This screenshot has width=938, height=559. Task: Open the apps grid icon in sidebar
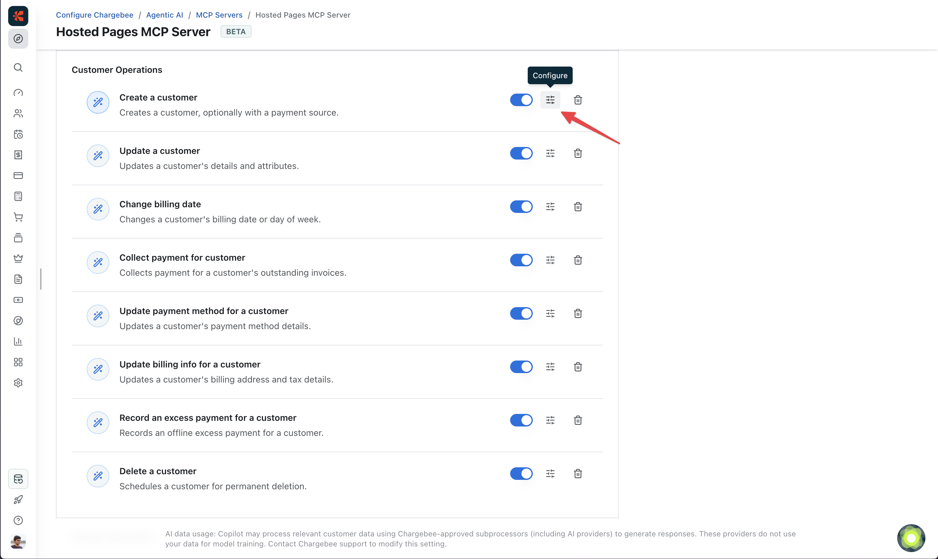(18, 362)
